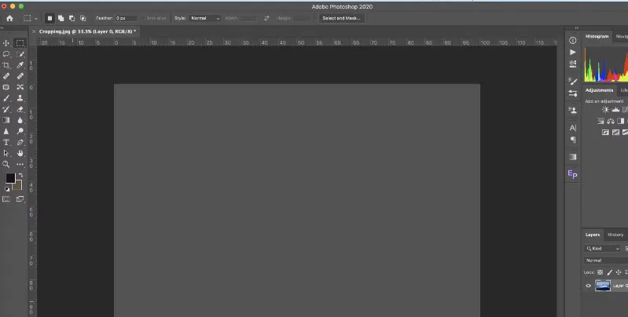Switch to the History tab
Image resolution: width=628 pixels, height=317 pixels.
tap(615, 235)
